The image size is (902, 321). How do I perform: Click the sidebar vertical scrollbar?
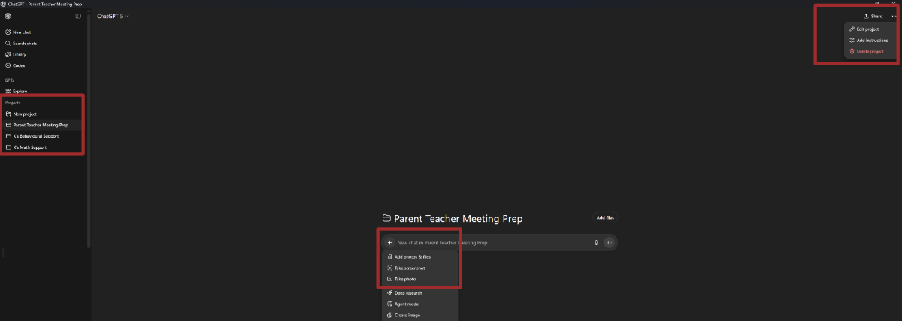(89, 132)
